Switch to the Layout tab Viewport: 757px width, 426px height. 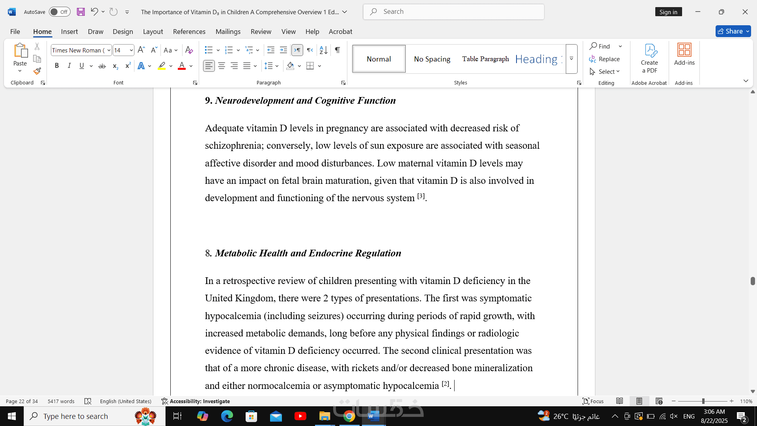click(x=153, y=32)
